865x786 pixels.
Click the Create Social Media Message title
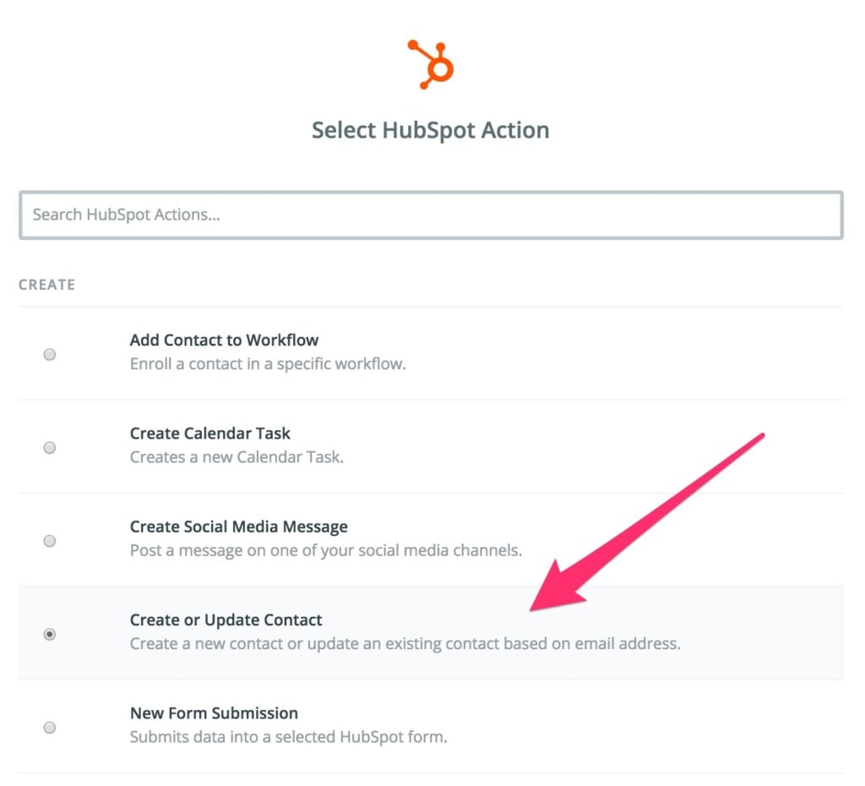[x=239, y=527]
